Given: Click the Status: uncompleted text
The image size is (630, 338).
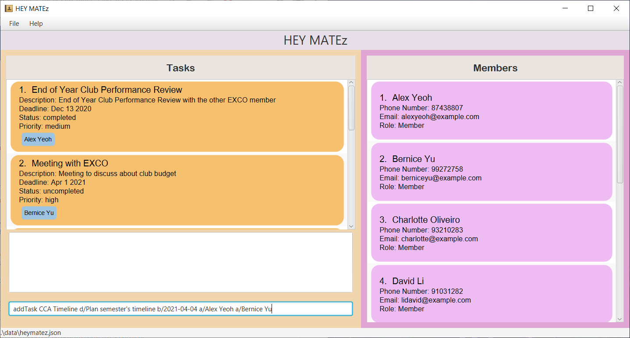Looking at the screenshot, I should [x=51, y=191].
